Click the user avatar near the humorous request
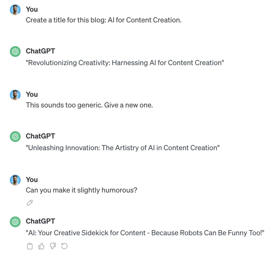Screen dimensions: 272x256 pyautogui.click(x=15, y=180)
